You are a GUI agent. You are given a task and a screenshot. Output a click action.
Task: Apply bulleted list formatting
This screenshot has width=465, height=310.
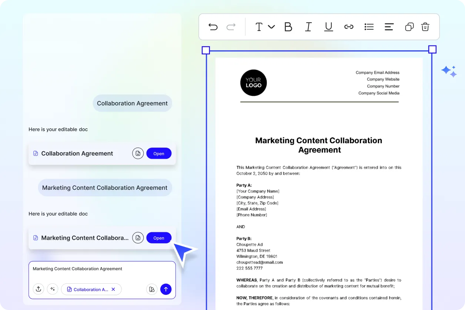(369, 27)
